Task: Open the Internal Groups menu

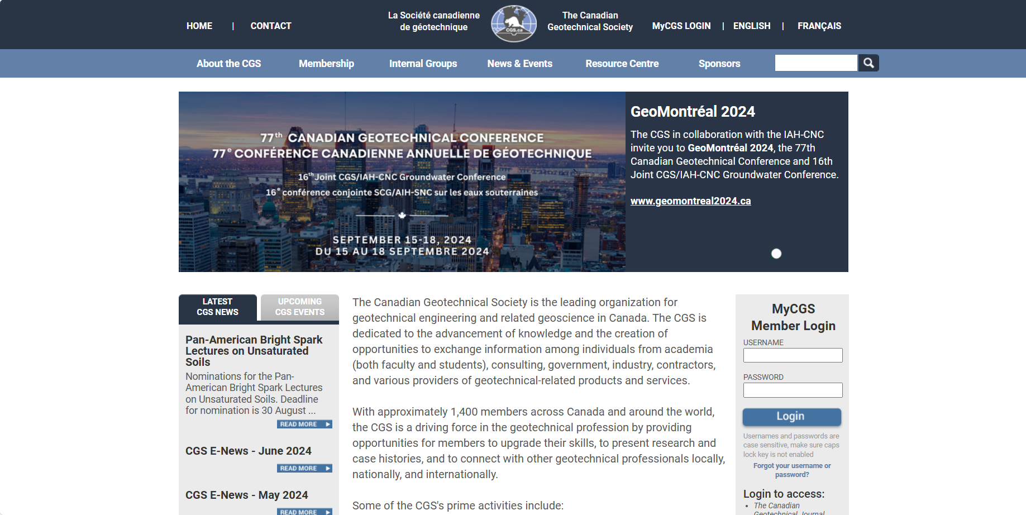Action: pos(423,63)
